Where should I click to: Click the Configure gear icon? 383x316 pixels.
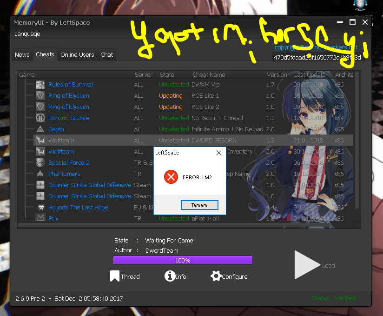216,276
